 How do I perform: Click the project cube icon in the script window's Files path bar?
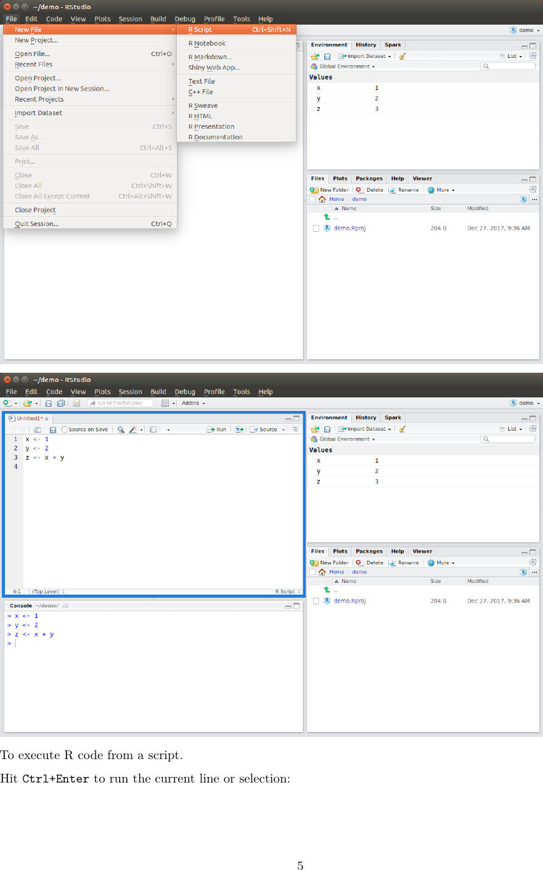pos(523,572)
